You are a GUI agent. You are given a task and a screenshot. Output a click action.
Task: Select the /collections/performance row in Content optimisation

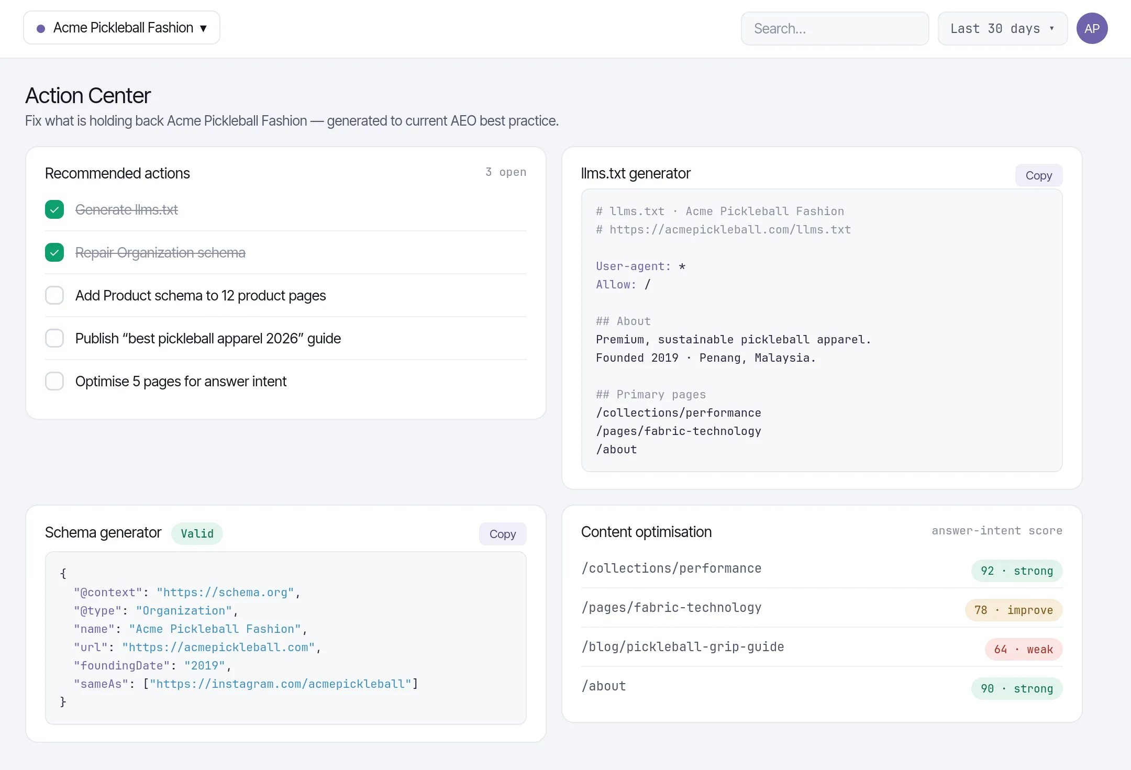[822, 568]
